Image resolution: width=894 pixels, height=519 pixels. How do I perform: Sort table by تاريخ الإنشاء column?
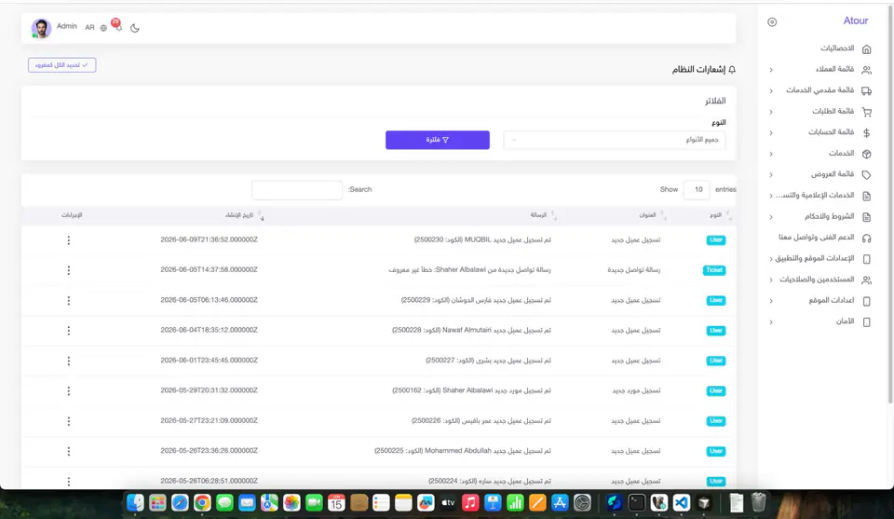pos(239,215)
